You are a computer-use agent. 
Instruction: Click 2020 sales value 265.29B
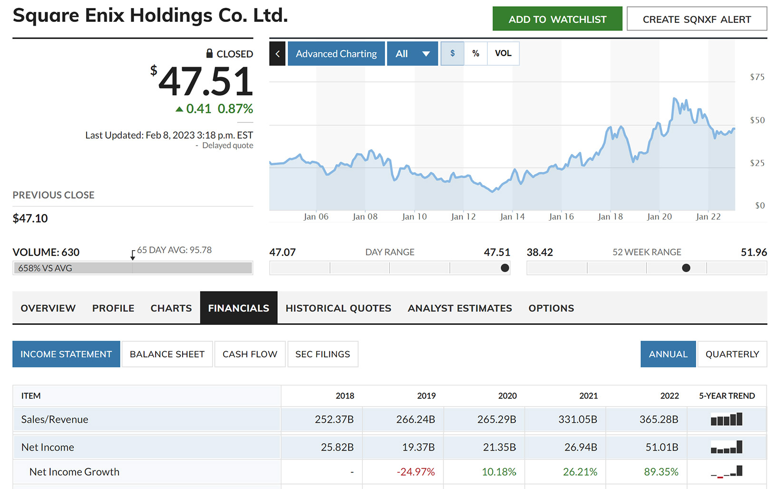[x=496, y=419]
